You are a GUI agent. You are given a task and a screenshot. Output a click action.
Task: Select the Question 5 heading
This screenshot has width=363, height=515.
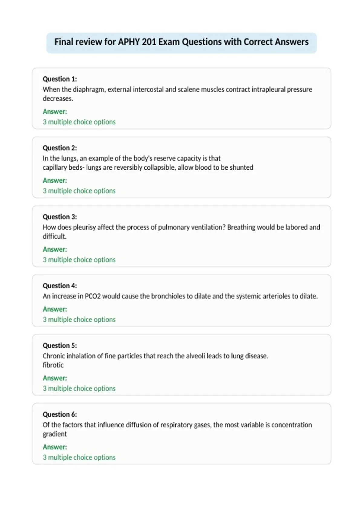coord(60,346)
